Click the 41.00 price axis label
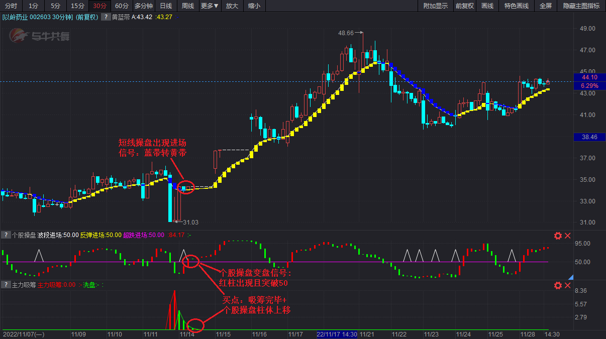This screenshot has width=606, height=339. [x=588, y=115]
